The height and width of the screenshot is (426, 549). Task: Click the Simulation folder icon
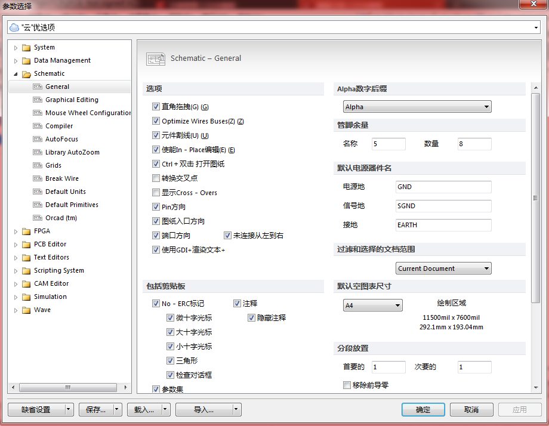click(x=26, y=297)
